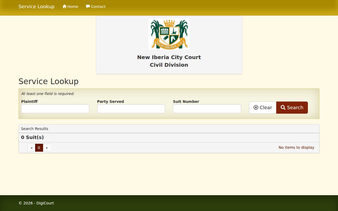Click the Service Lookup brand link
The height and width of the screenshot is (211, 338).
point(36,7)
